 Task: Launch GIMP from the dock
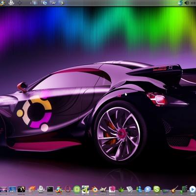[103, 190]
